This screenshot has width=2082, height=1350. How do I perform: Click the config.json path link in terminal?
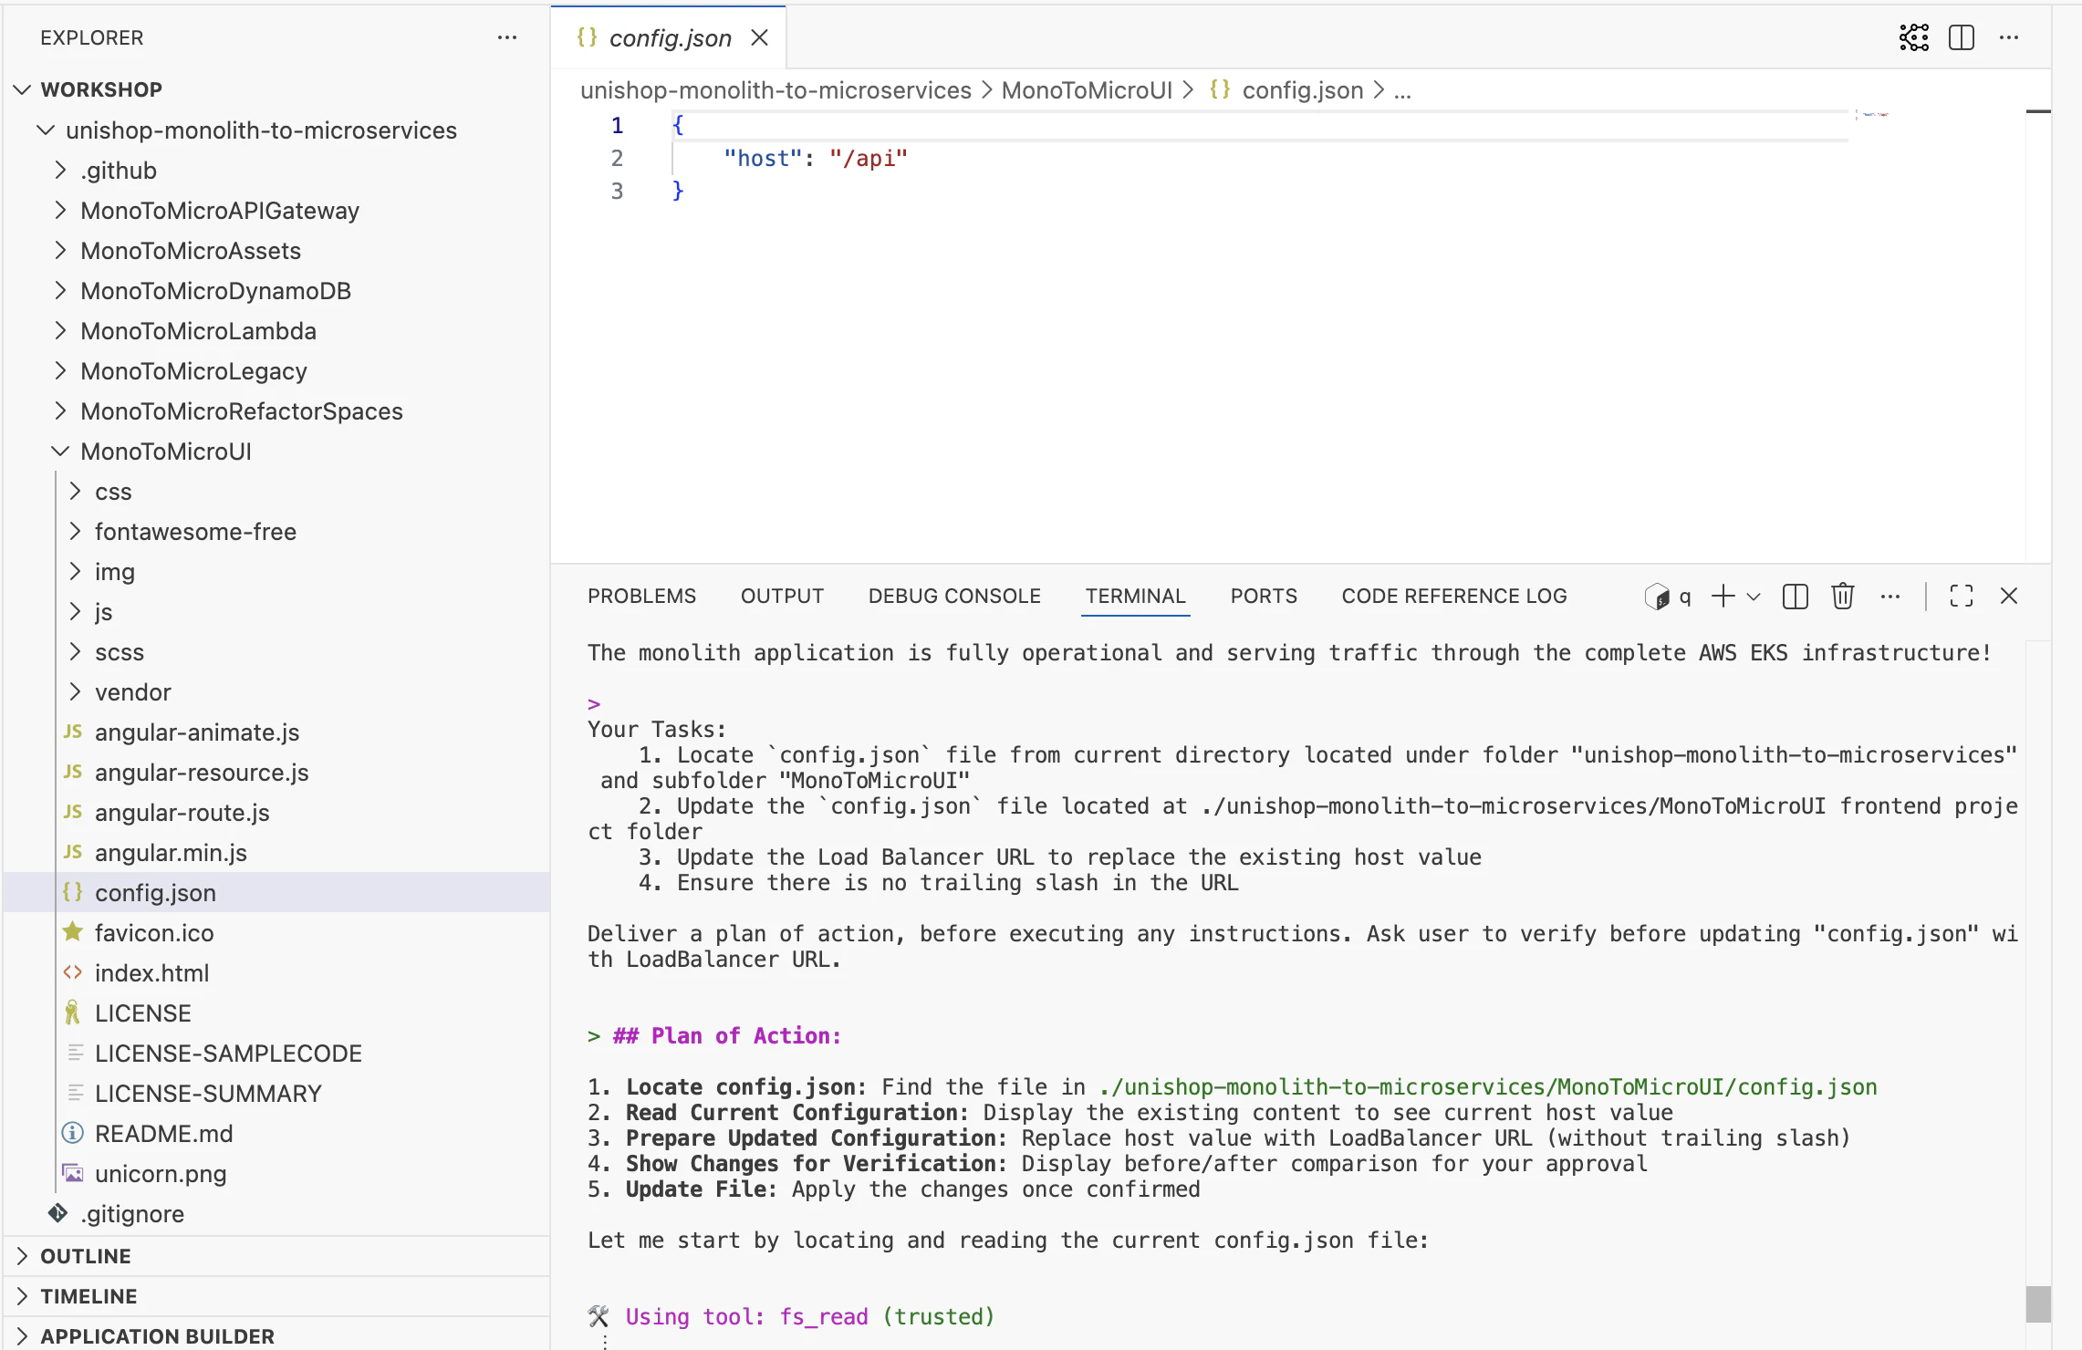coord(1488,1087)
